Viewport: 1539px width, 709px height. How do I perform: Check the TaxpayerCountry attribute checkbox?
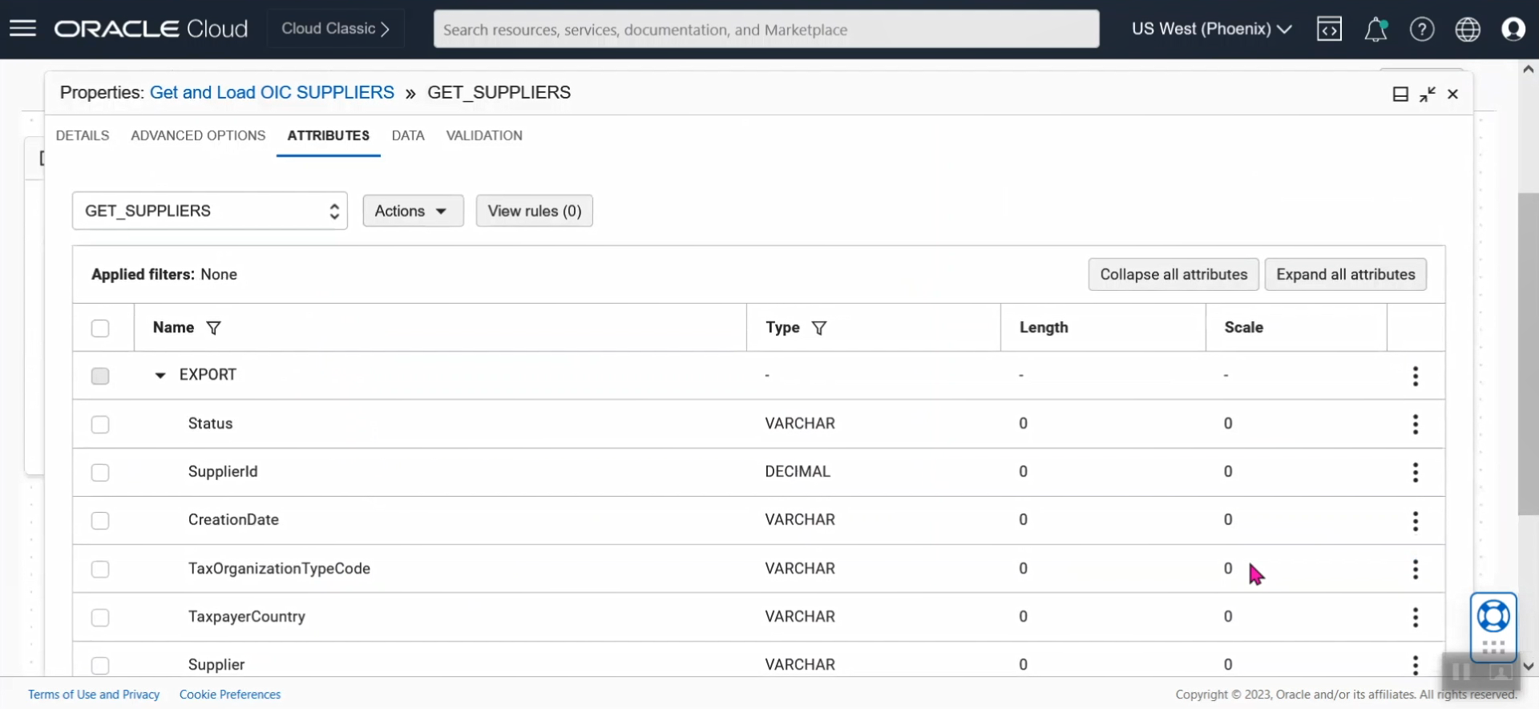click(x=100, y=618)
